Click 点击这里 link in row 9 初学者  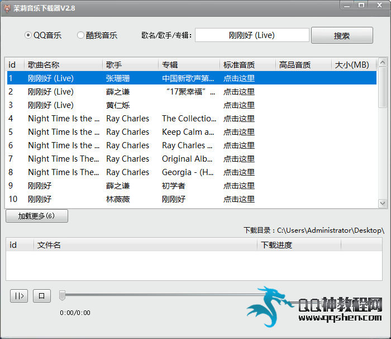point(239,186)
